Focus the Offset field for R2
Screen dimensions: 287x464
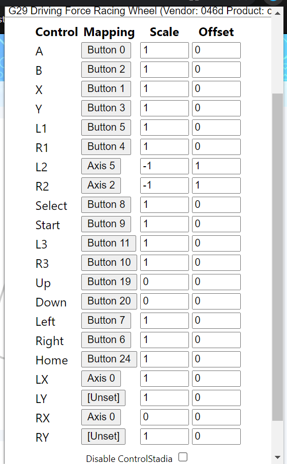[216, 185]
